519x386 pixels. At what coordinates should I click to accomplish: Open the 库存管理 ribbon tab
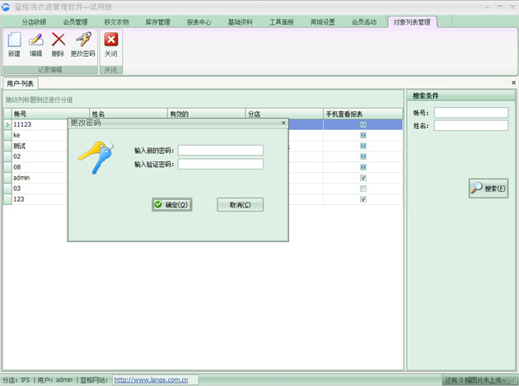point(157,22)
